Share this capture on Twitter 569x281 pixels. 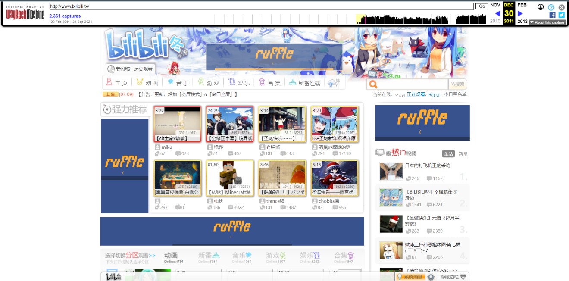[561, 15]
